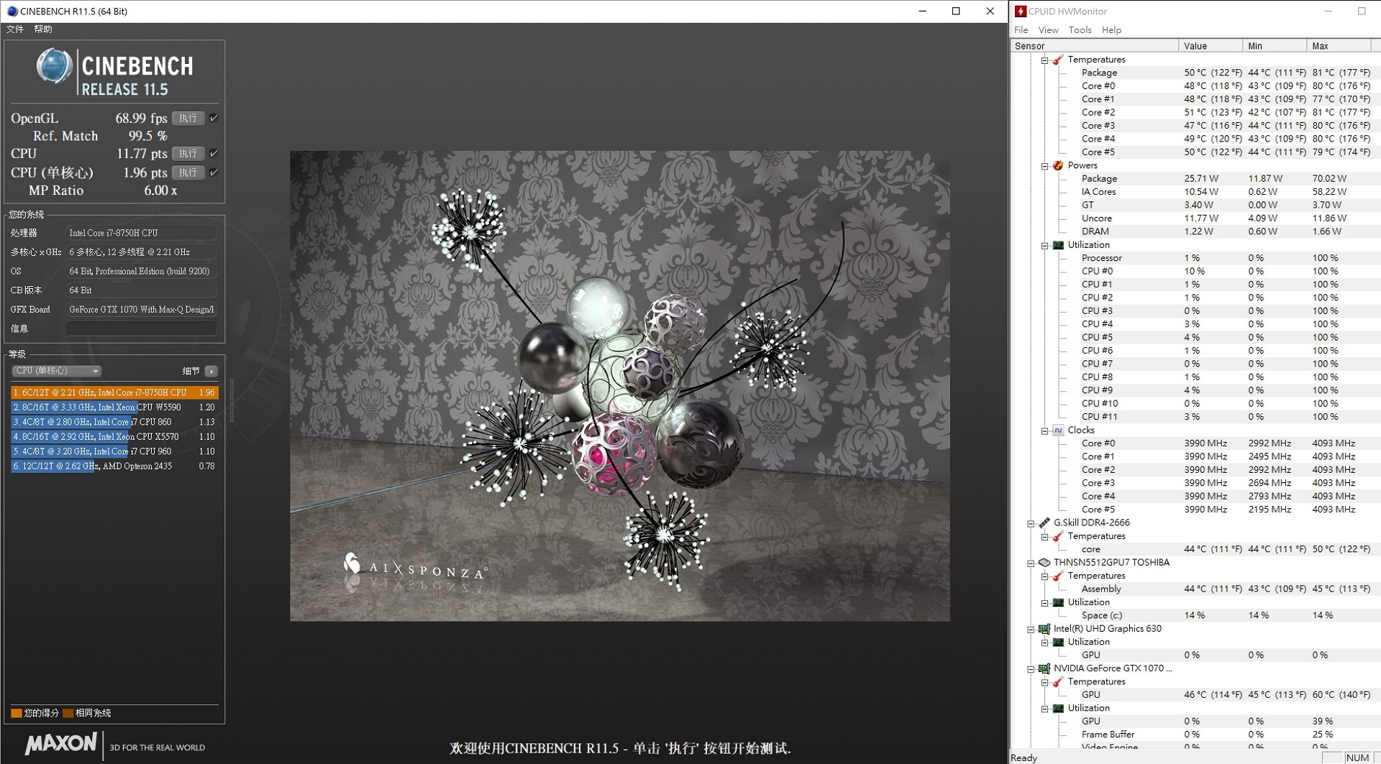Image resolution: width=1381 pixels, height=764 pixels.
Task: Click the G.Skill DDR4-2666 memory icon
Action: (x=1044, y=523)
